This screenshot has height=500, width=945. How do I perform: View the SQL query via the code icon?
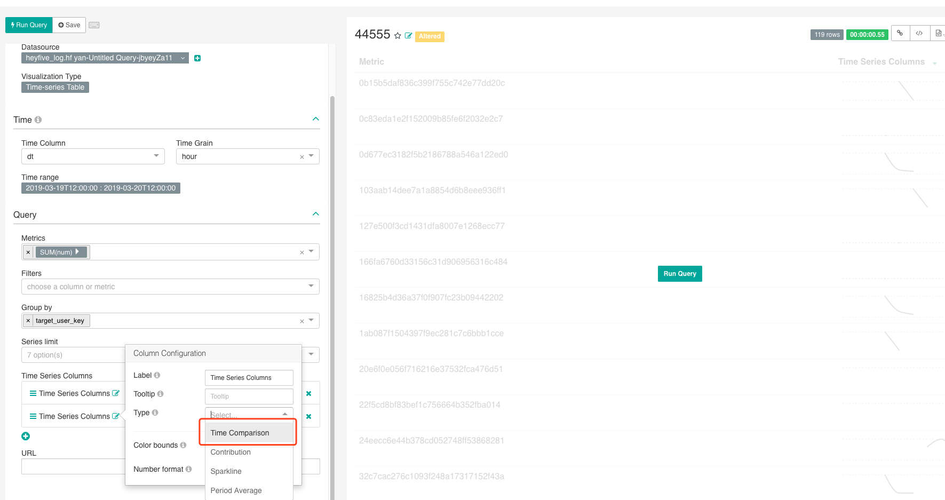(x=920, y=33)
